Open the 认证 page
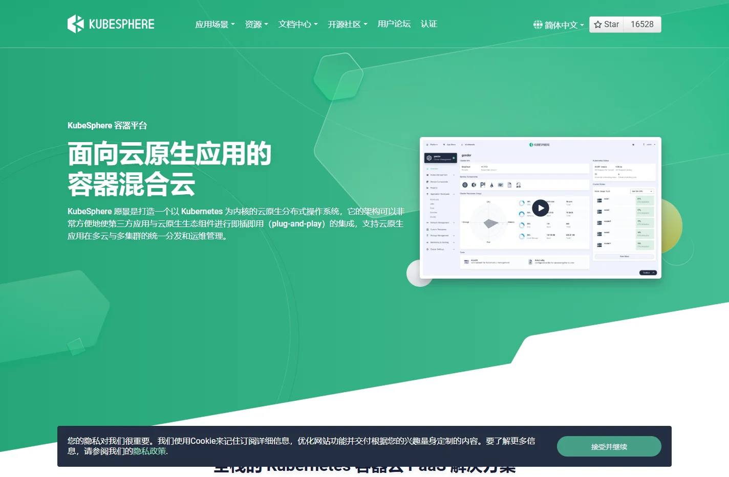Image resolution: width=729 pixels, height=477 pixels. click(x=429, y=24)
